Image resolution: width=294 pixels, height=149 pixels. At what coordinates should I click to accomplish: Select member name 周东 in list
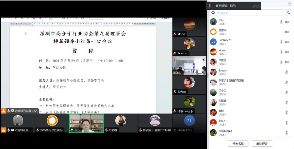click(221, 20)
